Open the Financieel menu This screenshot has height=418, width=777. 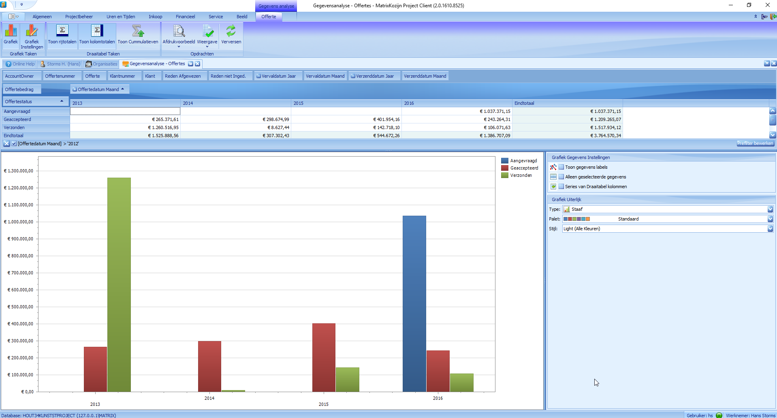185,17
